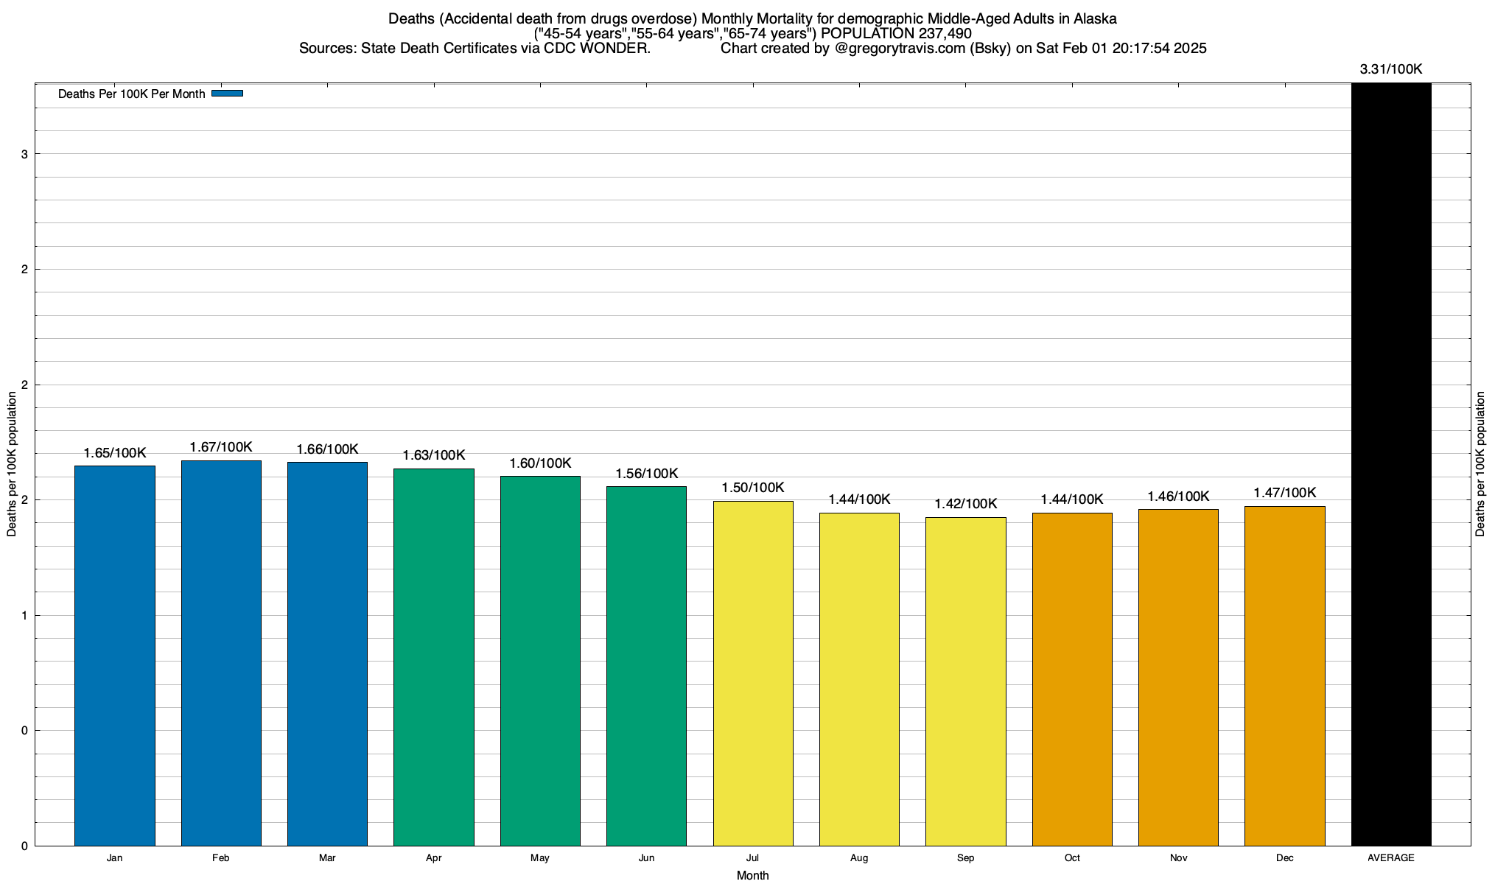
Task: Select the blue February bar
Action: point(221,653)
